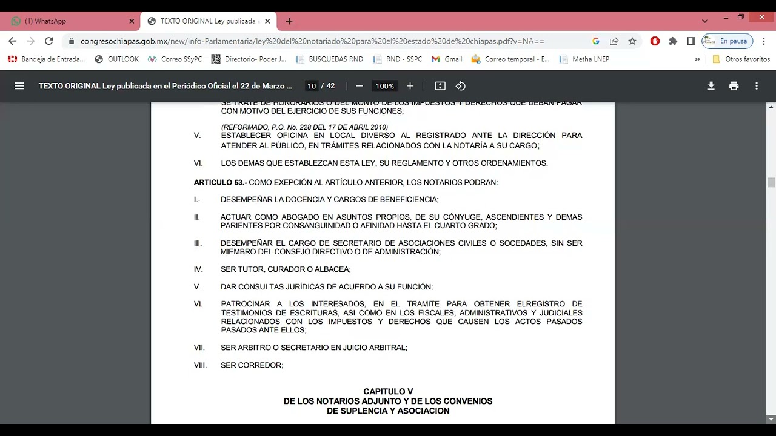This screenshot has width=776, height=436.
Task: Click text DE SUPLENCIA Y ASOCIACION
Action: (388, 411)
